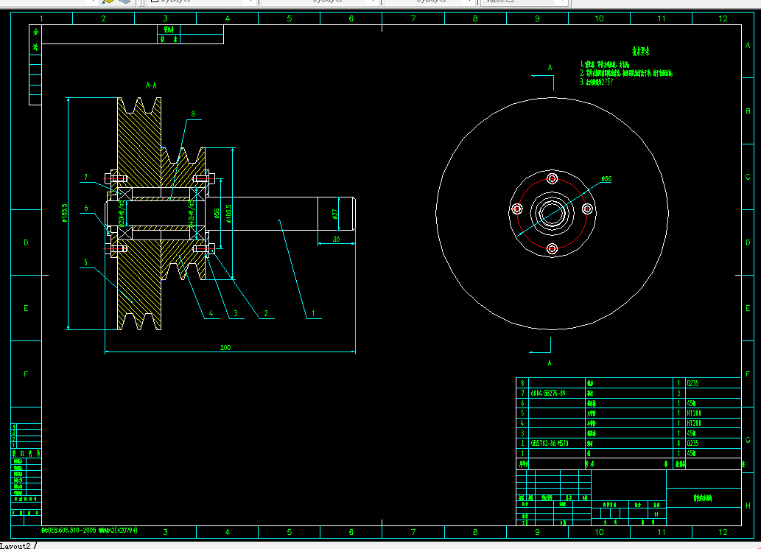The width and height of the screenshot is (761, 549).
Task: Select zone number 5 on the bottom border
Action: 290,532
